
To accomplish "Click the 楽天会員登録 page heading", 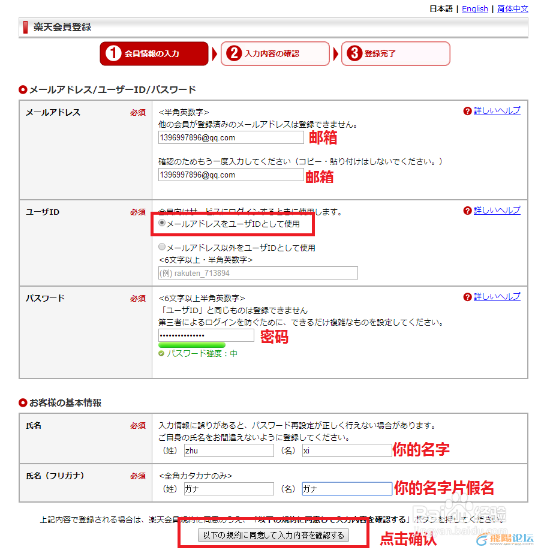I will tap(62, 28).
